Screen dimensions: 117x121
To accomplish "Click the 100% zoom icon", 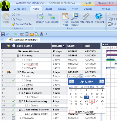I will point(110,15).
